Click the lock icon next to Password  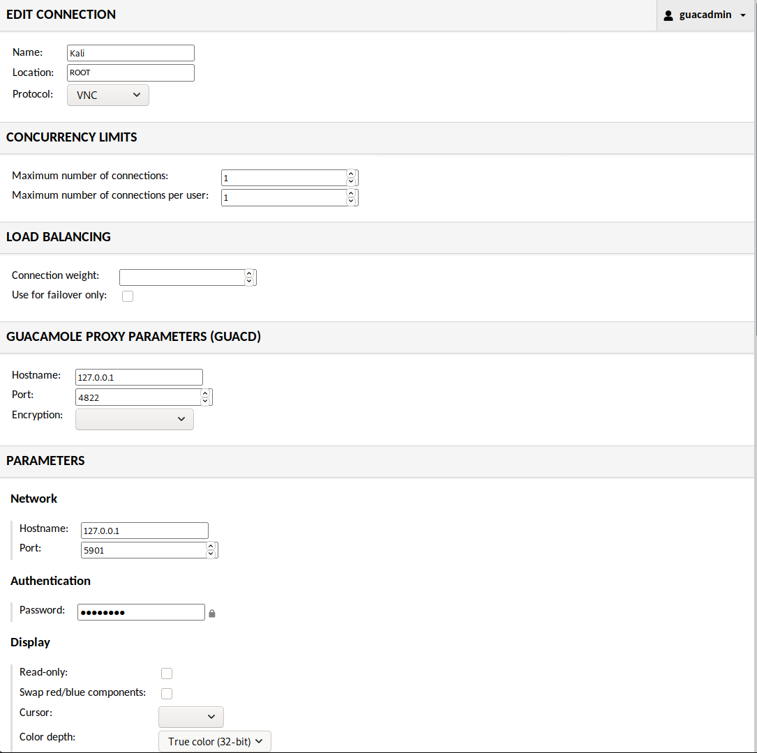tap(212, 614)
